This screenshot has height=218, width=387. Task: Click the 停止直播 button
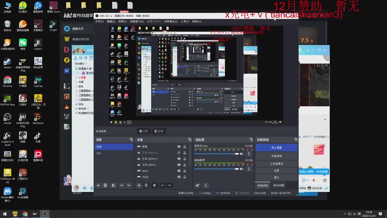click(276, 148)
